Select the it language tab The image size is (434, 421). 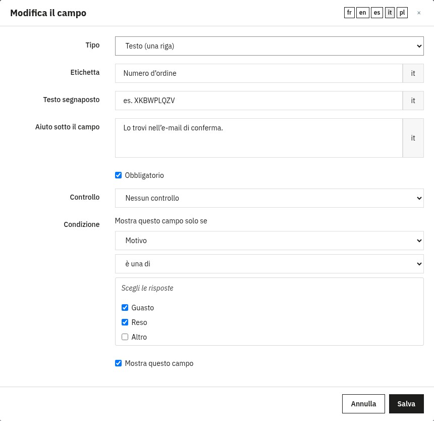coord(390,13)
